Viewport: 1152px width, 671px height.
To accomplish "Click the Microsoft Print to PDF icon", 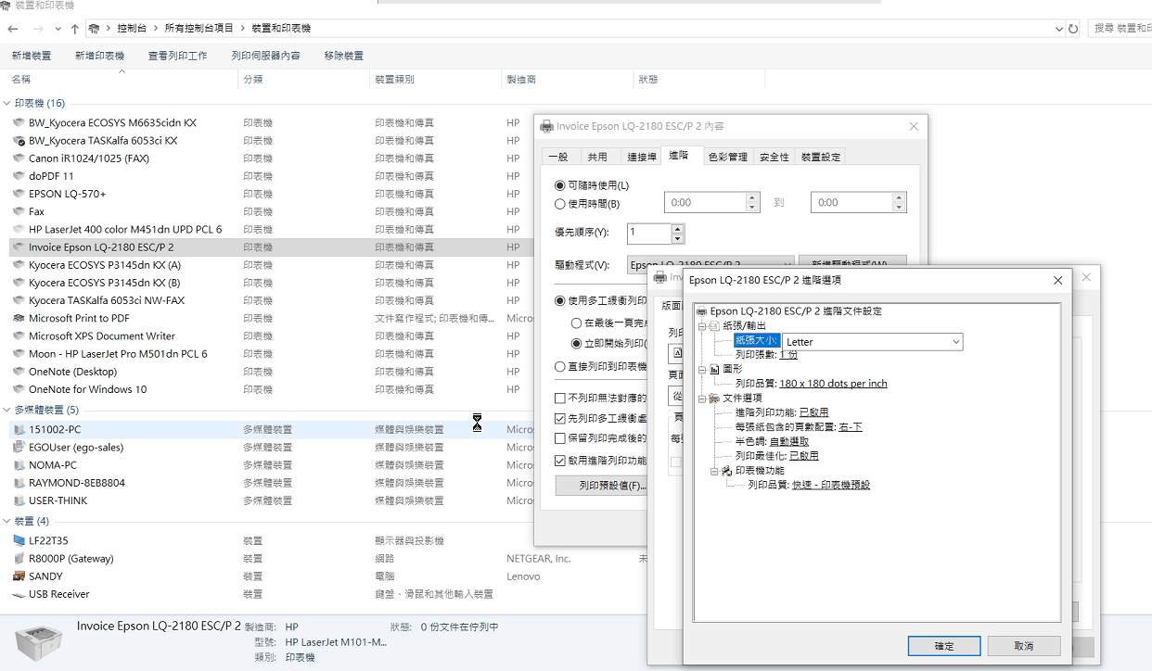I will click(x=19, y=318).
